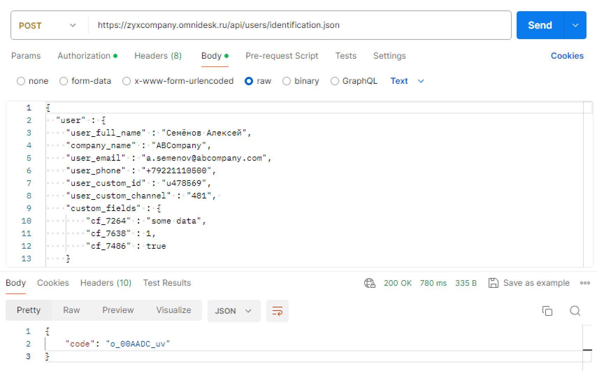Select the Raw view button
This screenshot has width=597, height=371.
tap(71, 310)
